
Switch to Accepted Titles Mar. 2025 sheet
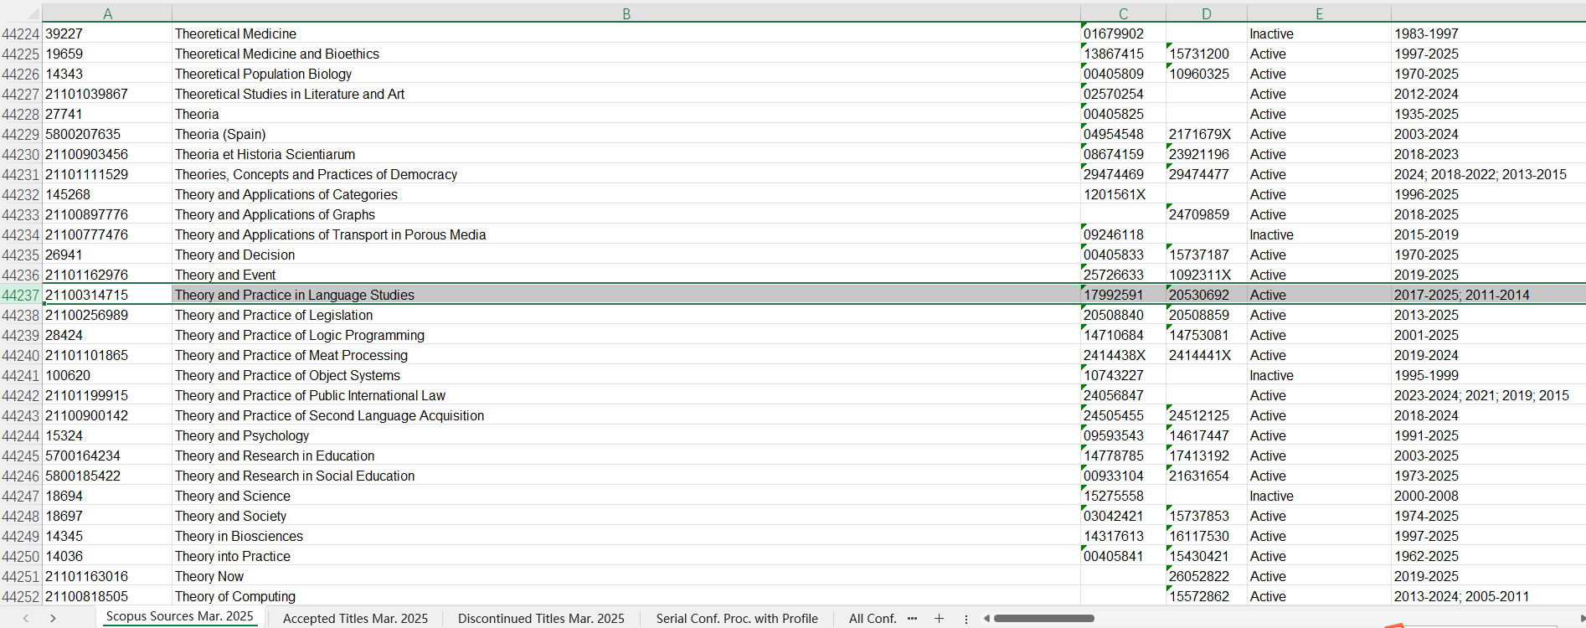[355, 619]
